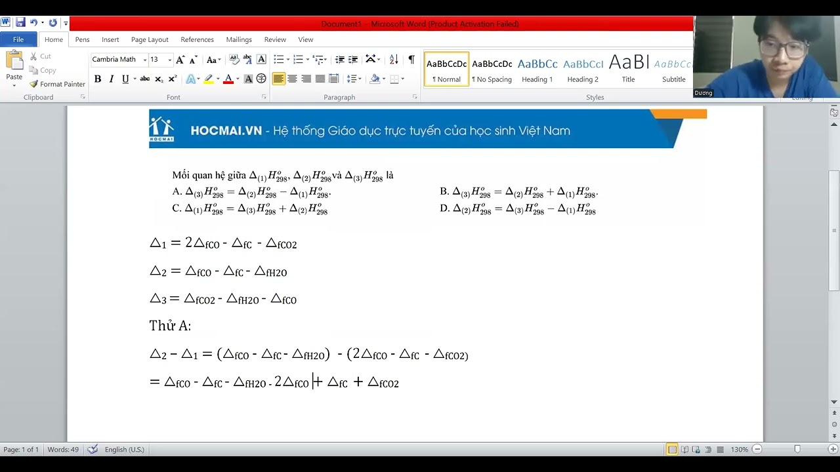840x472 pixels.
Task: Switch to Draft view
Action: click(720, 449)
